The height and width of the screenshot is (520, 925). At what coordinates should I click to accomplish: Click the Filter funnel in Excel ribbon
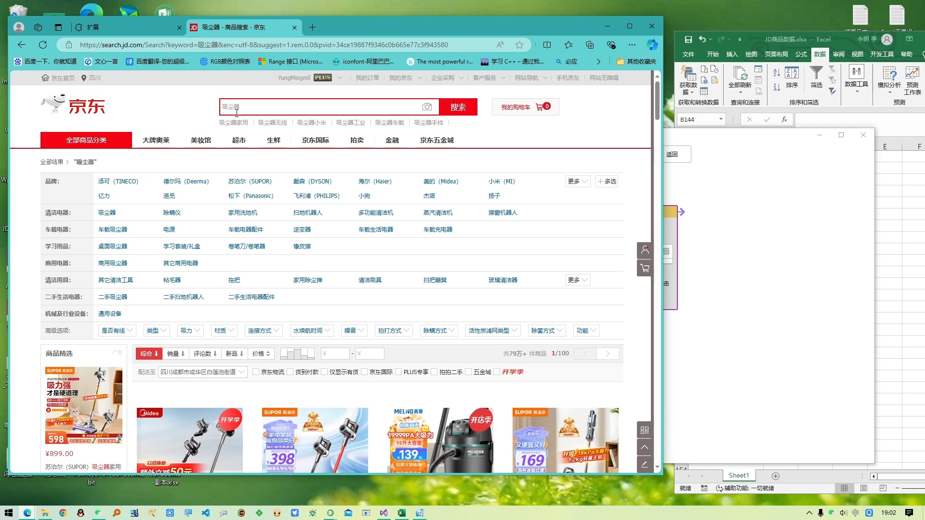[816, 77]
